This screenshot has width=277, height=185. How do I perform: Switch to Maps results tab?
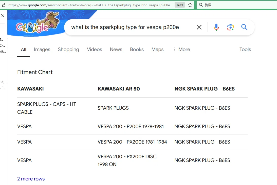[158, 50]
